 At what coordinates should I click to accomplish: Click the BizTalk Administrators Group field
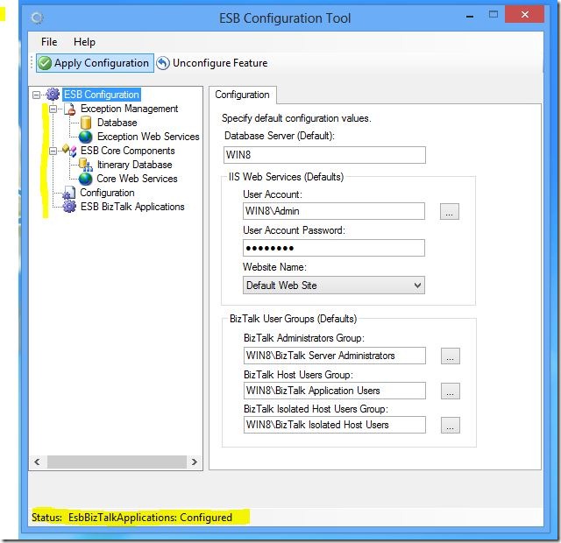[x=335, y=356]
